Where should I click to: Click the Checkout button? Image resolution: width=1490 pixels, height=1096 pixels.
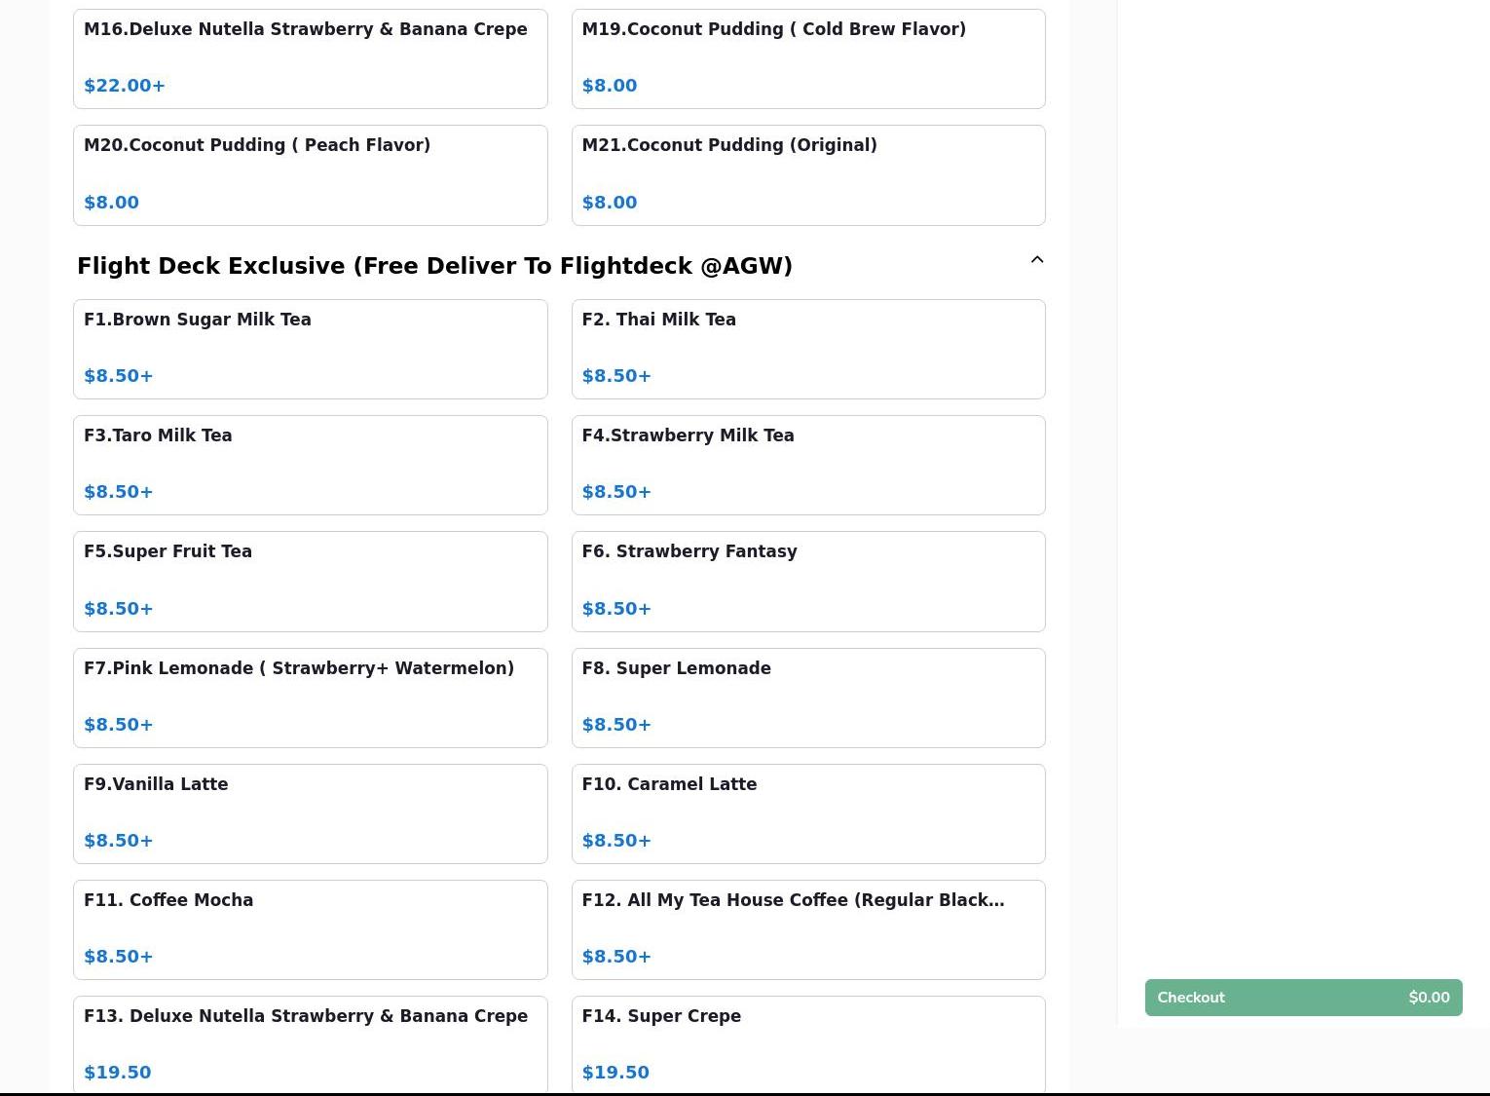(x=1303, y=997)
